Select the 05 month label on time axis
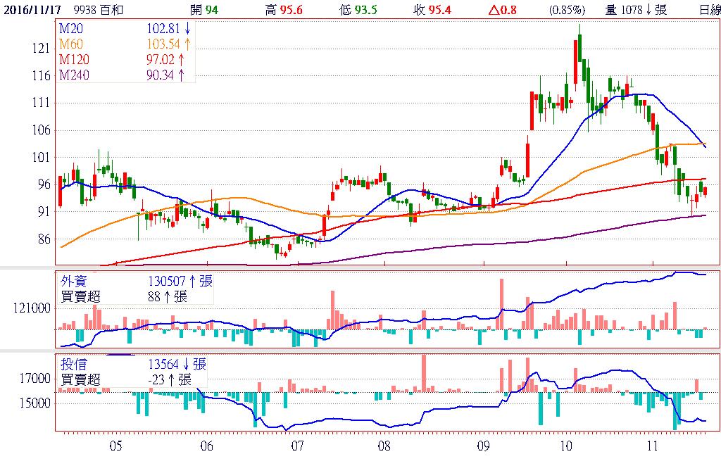 click(115, 446)
